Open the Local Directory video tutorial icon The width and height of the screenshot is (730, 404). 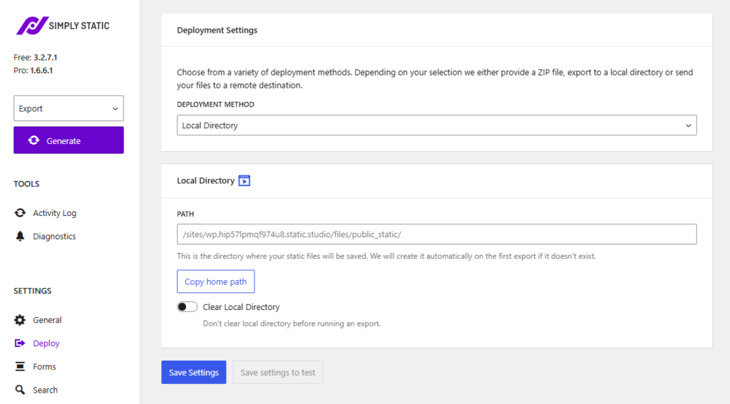(245, 180)
